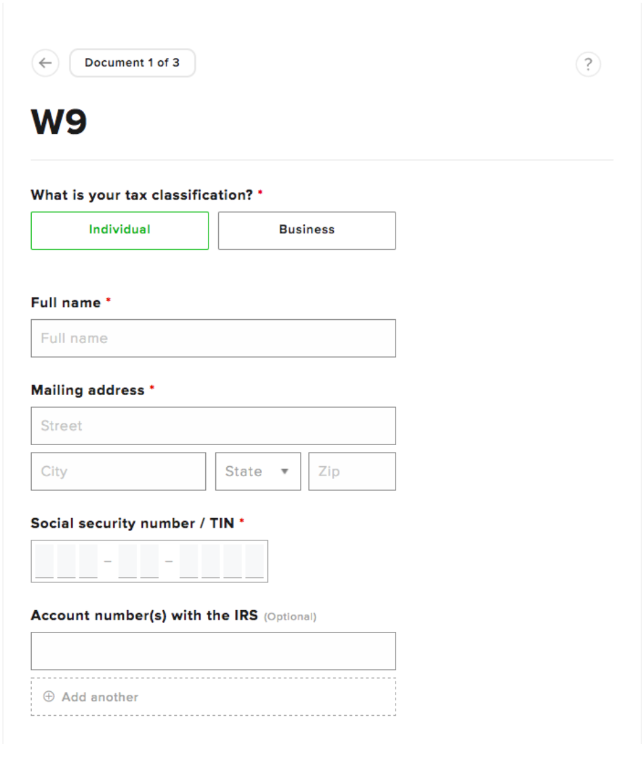Focus the IRS account number field
Image resolution: width=642 pixels, height=782 pixels.
213,651
